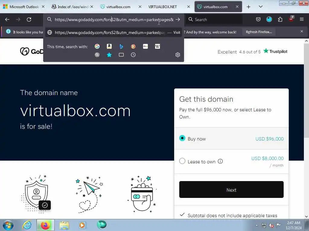
Task: Click the GoDaddy logo
Action: pos(31,51)
